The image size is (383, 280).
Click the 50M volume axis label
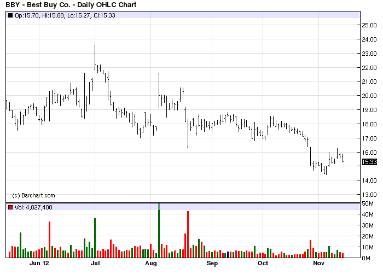click(368, 203)
